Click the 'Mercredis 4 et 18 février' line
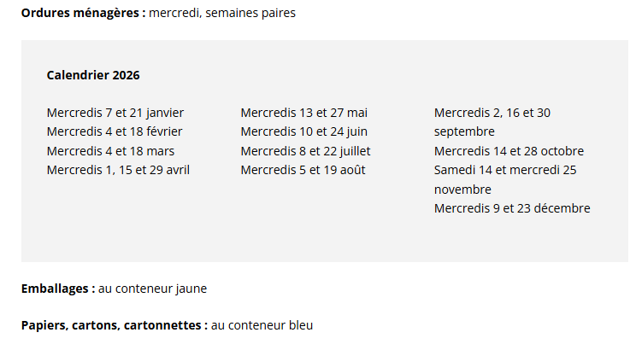Screen dimensions: 636x350 pyautogui.click(x=115, y=131)
